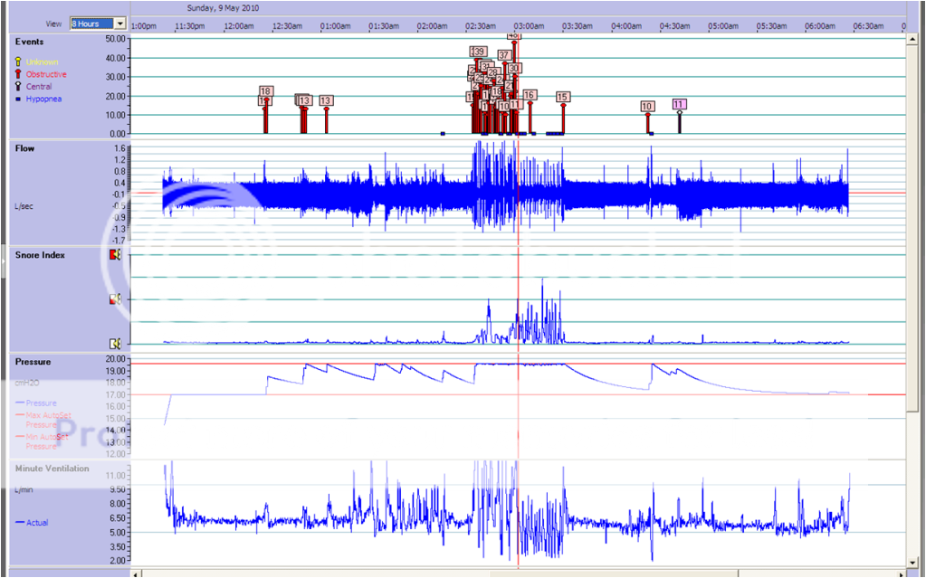
Task: Select the Unknown legend label
Action: pos(42,62)
